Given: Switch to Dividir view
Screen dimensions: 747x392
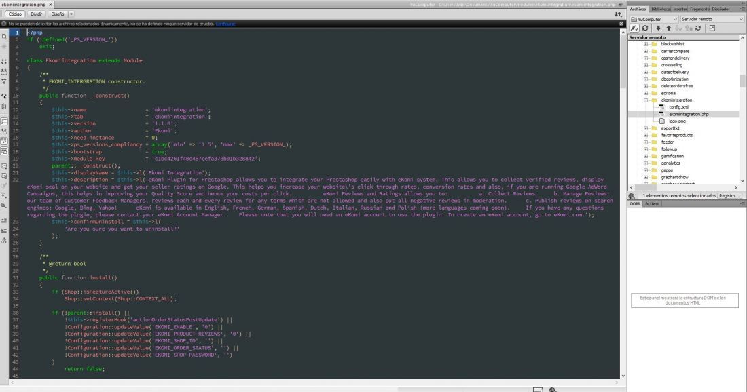Looking at the screenshot, I should pyautogui.click(x=36, y=14).
